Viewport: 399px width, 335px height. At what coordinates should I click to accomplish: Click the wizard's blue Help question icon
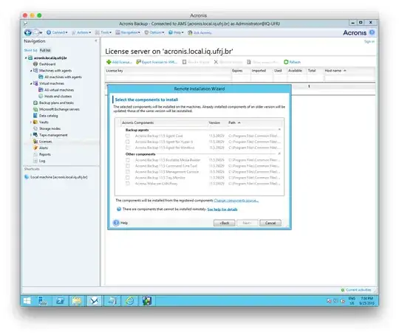(116, 223)
